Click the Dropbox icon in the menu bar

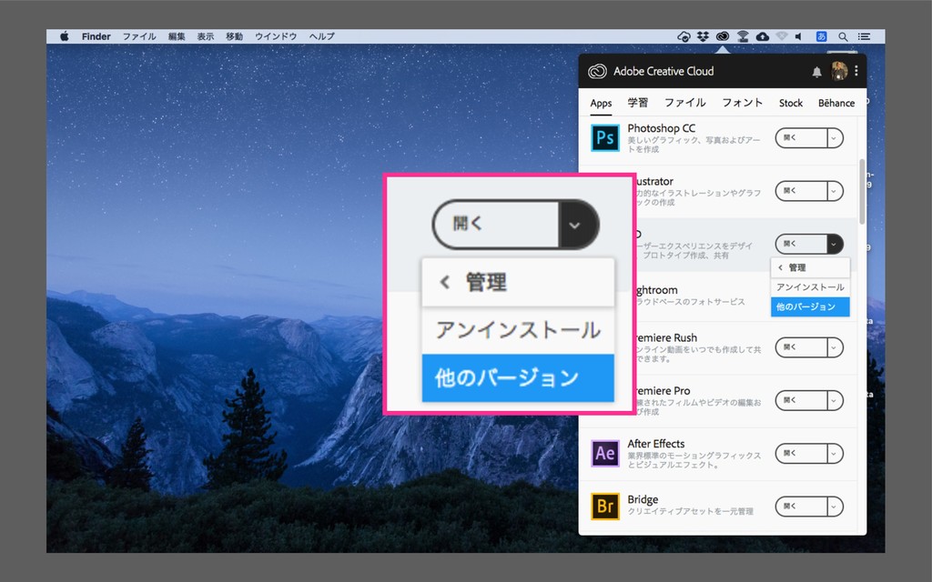point(704,36)
